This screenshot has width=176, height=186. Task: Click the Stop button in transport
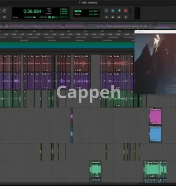click(113, 11)
